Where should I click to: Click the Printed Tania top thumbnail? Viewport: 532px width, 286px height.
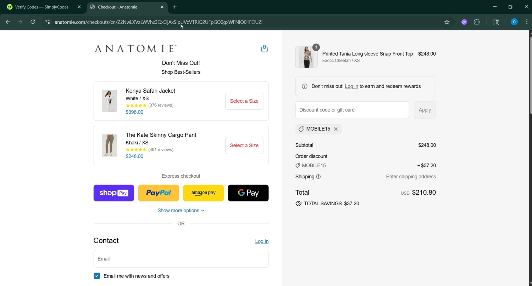click(306, 57)
